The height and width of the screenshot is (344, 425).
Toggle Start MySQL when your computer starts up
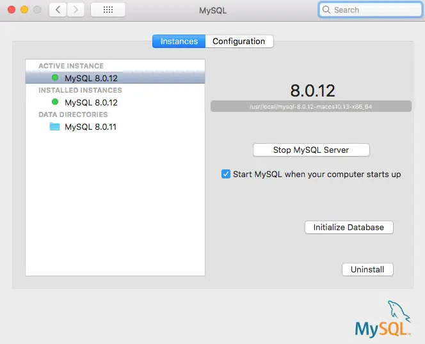226,174
